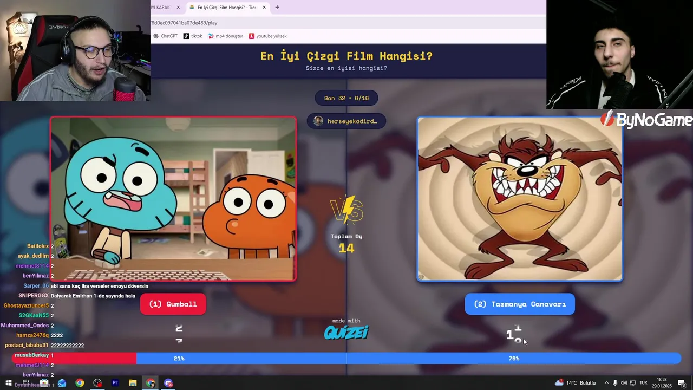Viewport: 693px width, 390px height.
Task: Click the lightning VS icon
Action: [346, 210]
